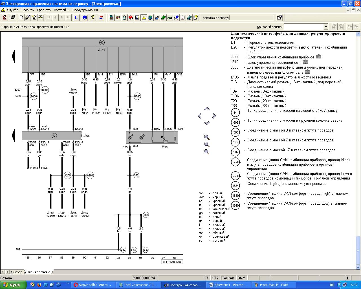Click the 'Форум сайта' browser taskbar button
The height and width of the screenshot is (289, 361).
[93, 285]
